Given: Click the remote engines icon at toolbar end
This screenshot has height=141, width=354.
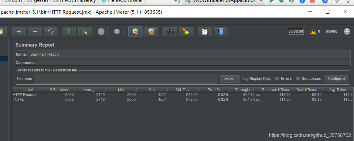Looking at the screenshot, I should 346,31.
